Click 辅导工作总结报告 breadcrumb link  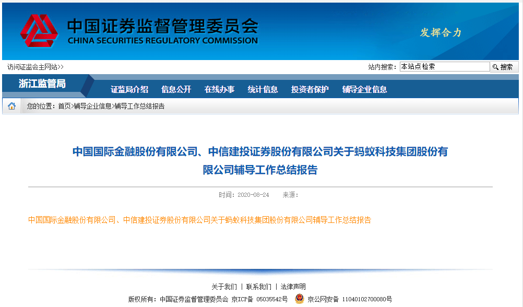tap(139, 106)
